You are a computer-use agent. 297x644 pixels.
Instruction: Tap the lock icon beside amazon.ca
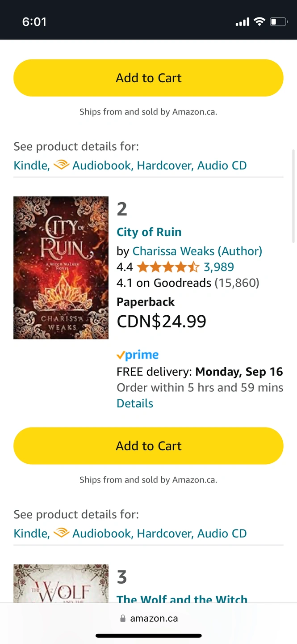[x=123, y=619]
